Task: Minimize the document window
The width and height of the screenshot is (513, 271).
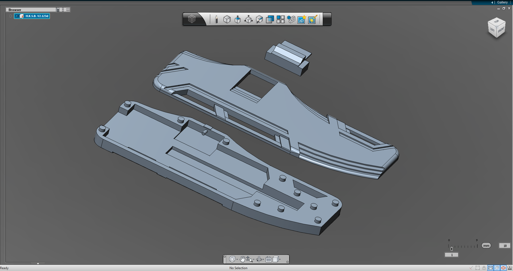Action: pyautogui.click(x=499, y=9)
